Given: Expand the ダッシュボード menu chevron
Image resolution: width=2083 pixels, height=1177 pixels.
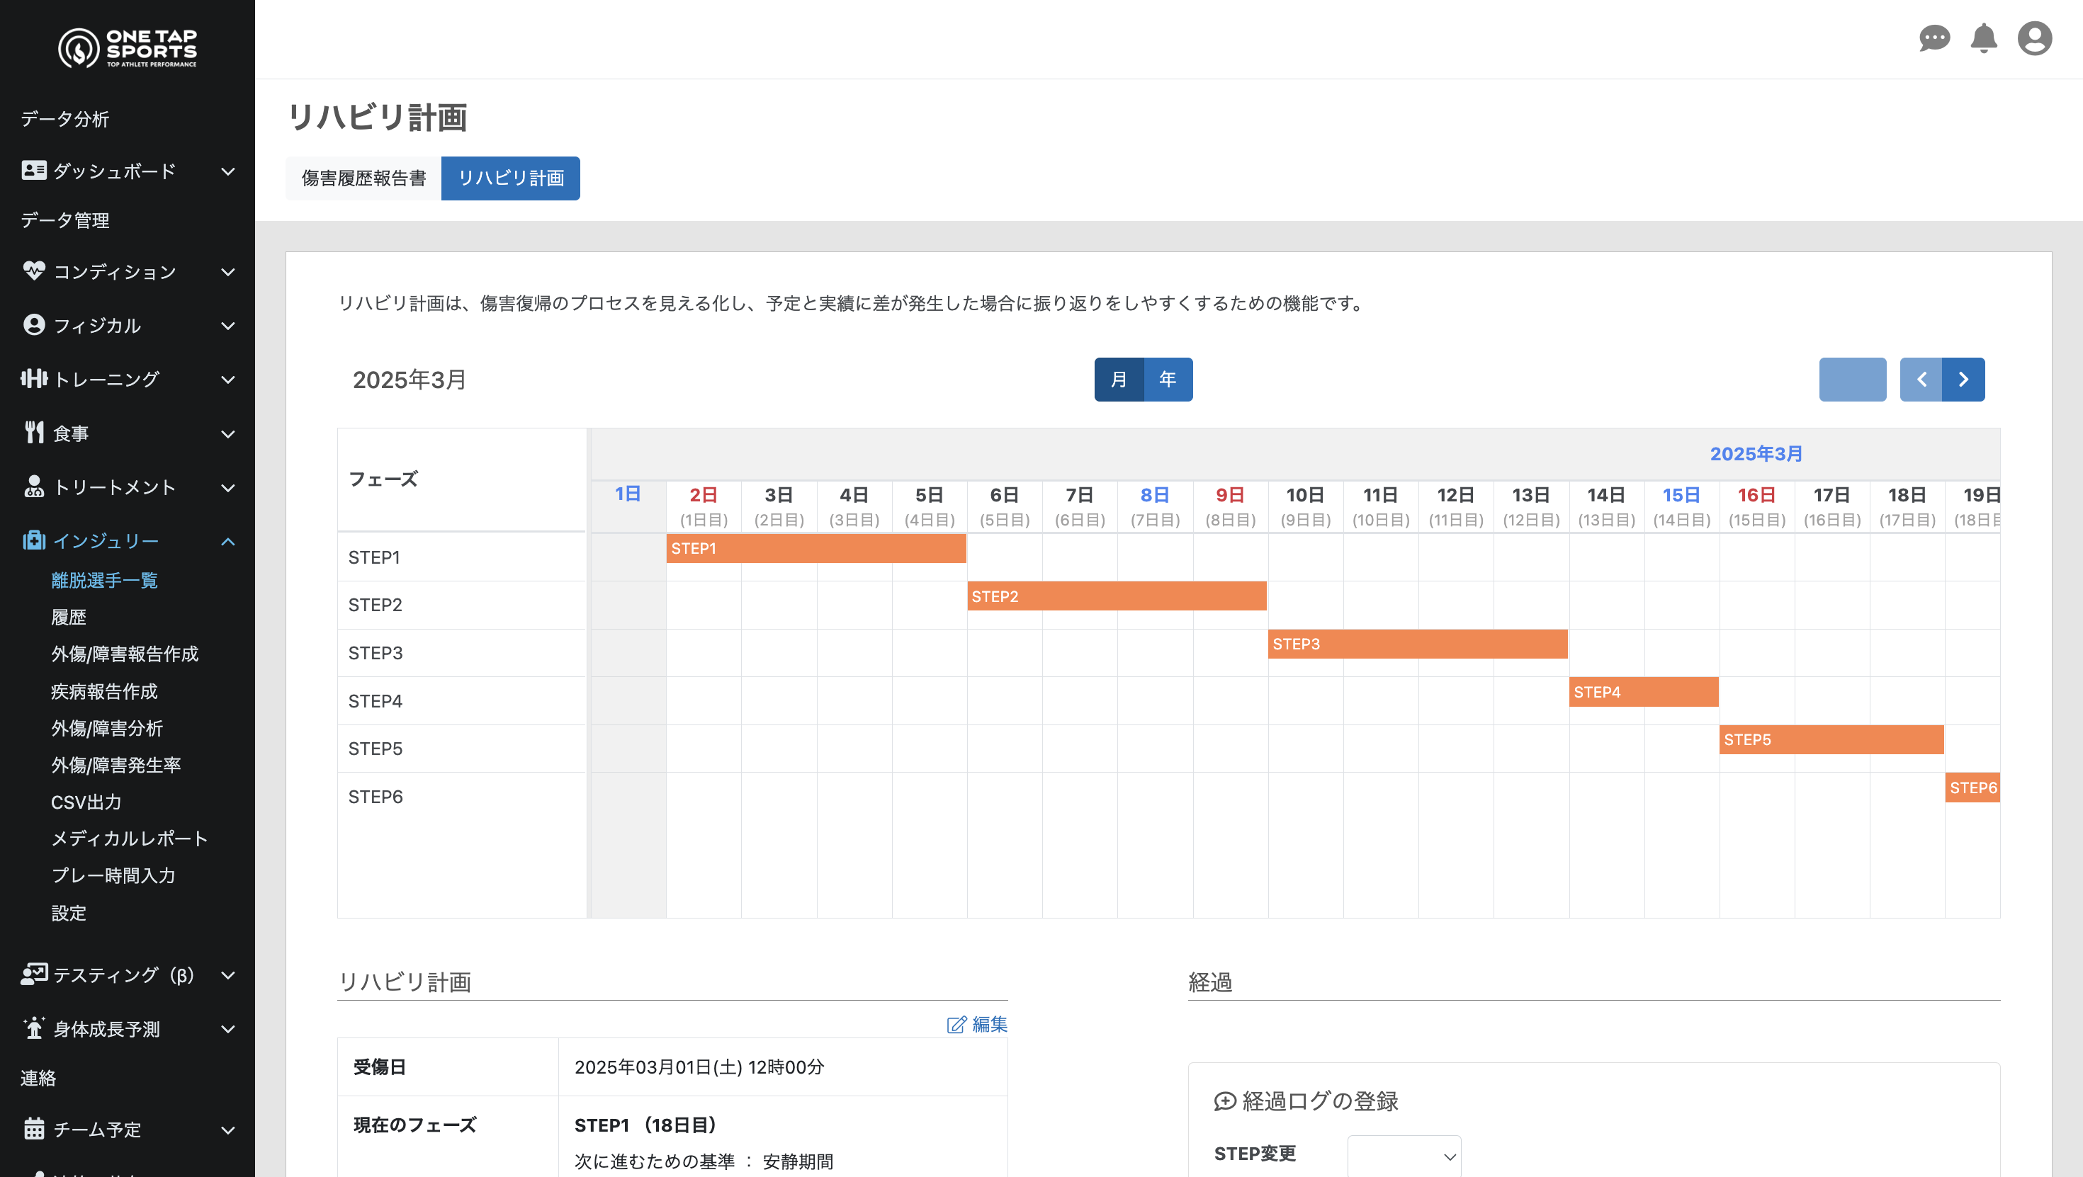Looking at the screenshot, I should (x=228, y=171).
